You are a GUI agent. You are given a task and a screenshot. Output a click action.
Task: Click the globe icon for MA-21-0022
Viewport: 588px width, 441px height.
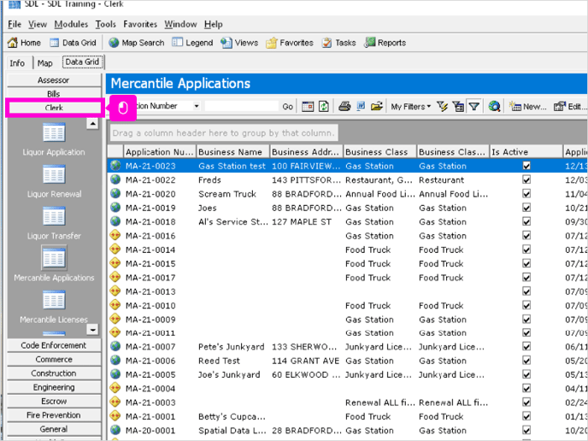tap(115, 179)
